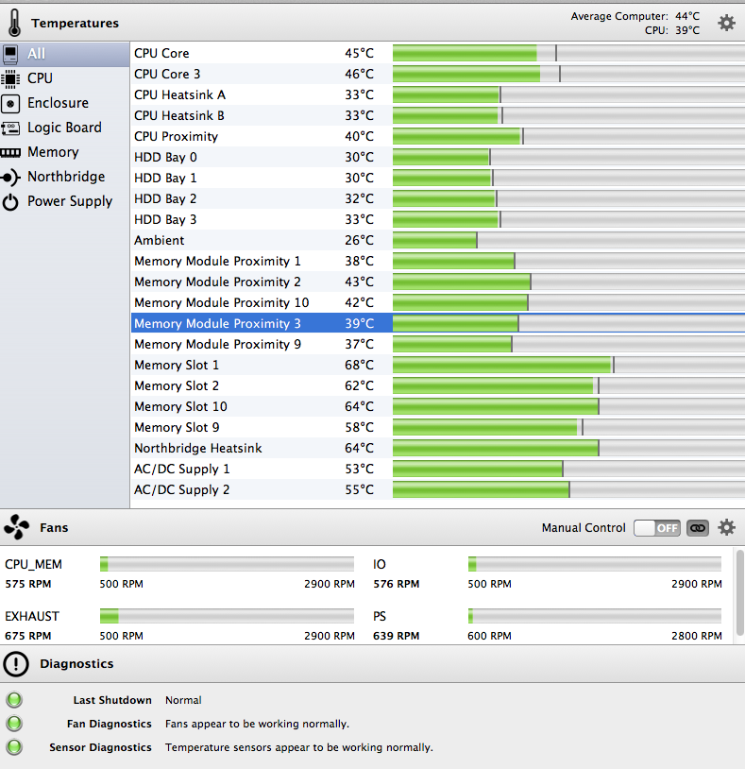
Task: Select the Memory Slot 10 row
Action: click(438, 406)
